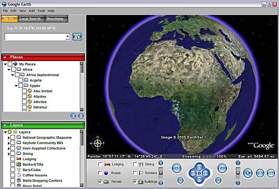Click the zoom in plus button
This screenshot has height=189, width=279.
click(161, 163)
